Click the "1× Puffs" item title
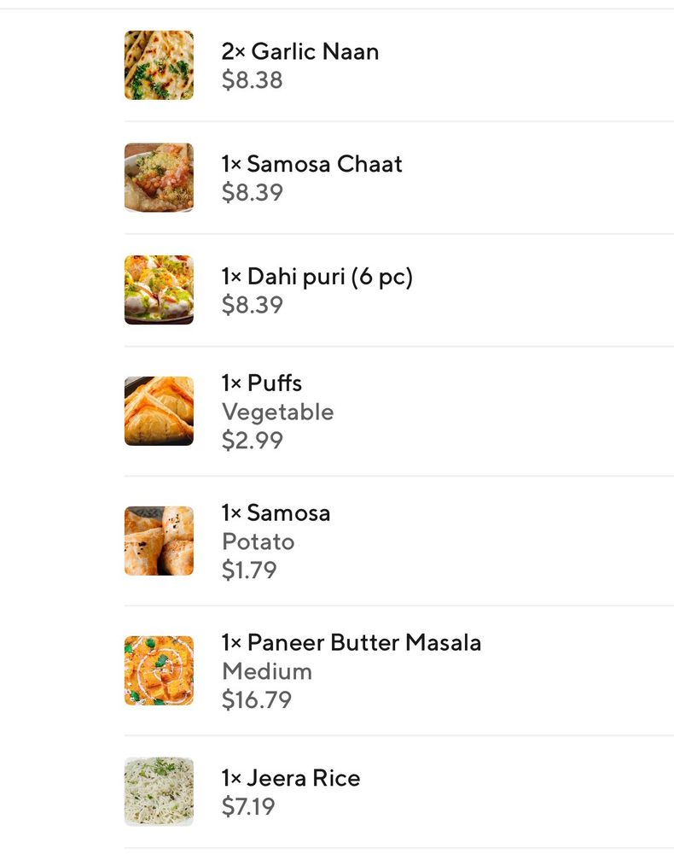The height and width of the screenshot is (854, 674). click(261, 383)
